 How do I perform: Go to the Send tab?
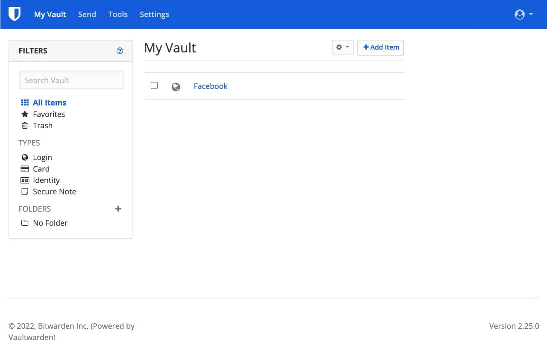coord(87,15)
